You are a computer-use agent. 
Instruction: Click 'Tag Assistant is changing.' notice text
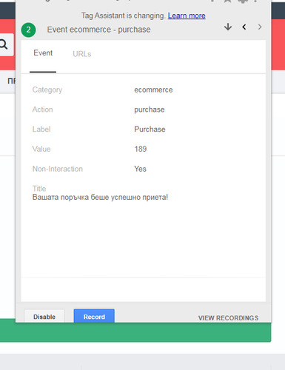click(x=123, y=16)
